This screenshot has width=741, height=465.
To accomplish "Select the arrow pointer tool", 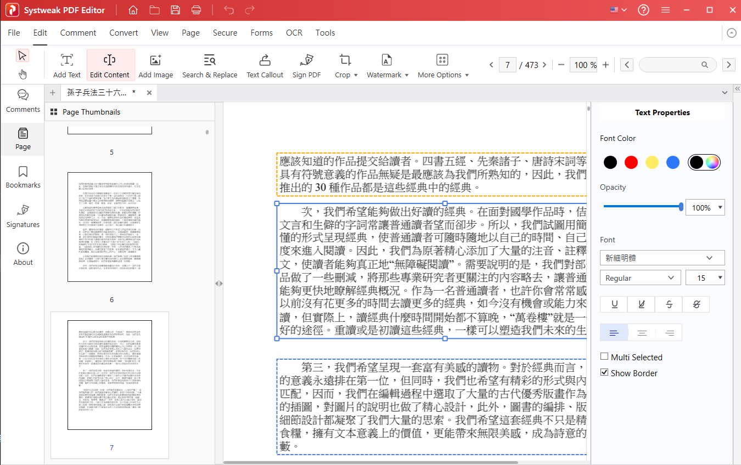I will 22,55.
